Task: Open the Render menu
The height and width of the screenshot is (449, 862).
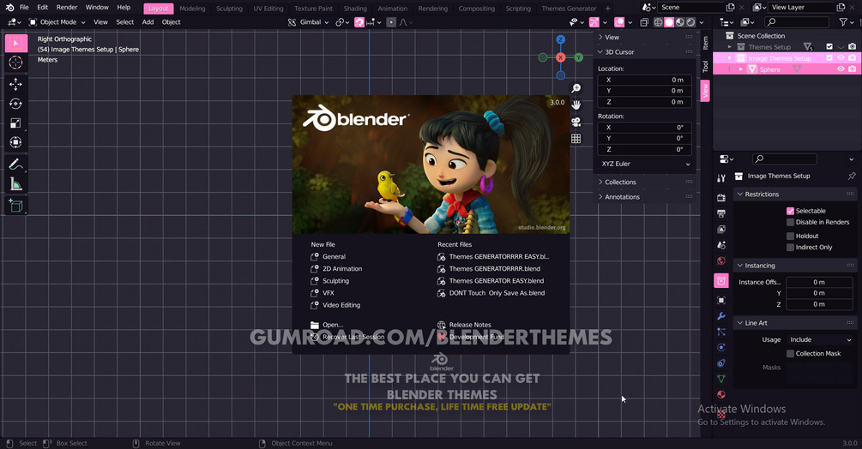Action: (67, 8)
